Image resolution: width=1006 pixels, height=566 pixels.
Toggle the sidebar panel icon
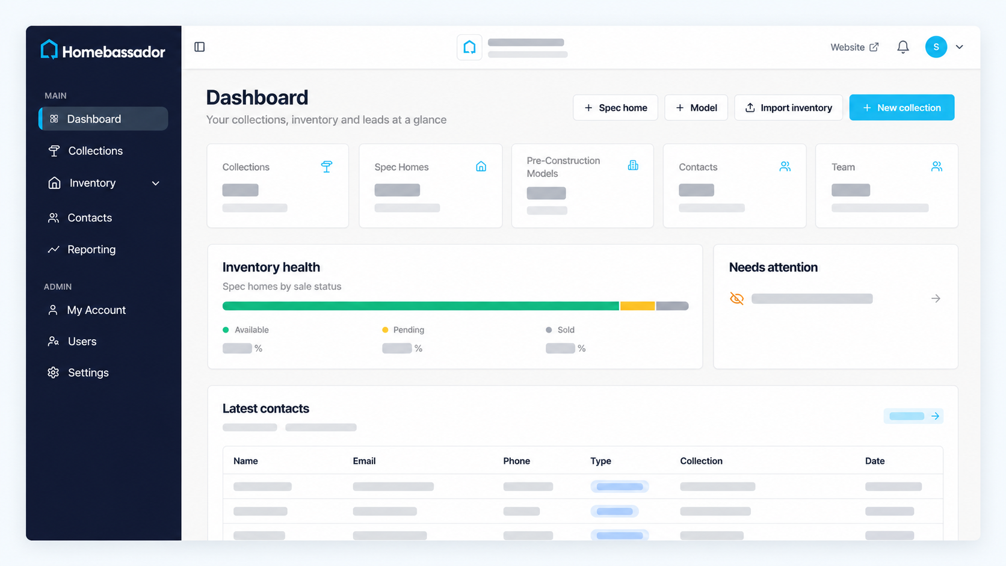[200, 47]
